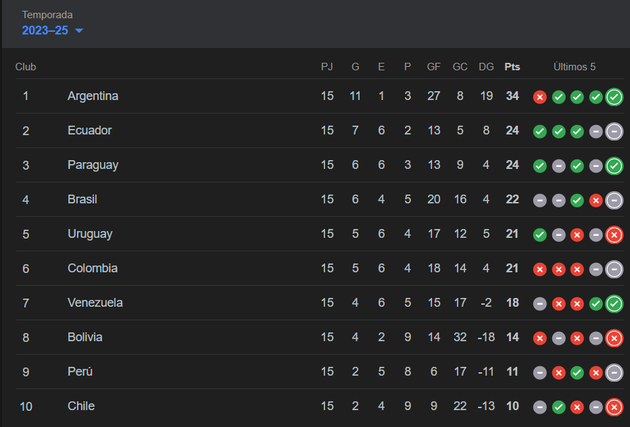Click the Pts column header
The height and width of the screenshot is (427, 630).
[x=512, y=67]
